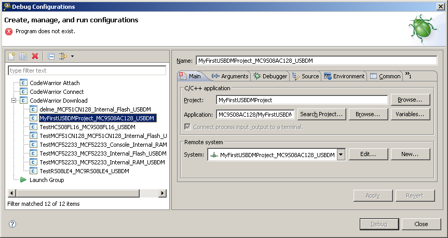Close the Debug Configurations dialog with Close
The image size is (448, 238).
tap(422, 224)
